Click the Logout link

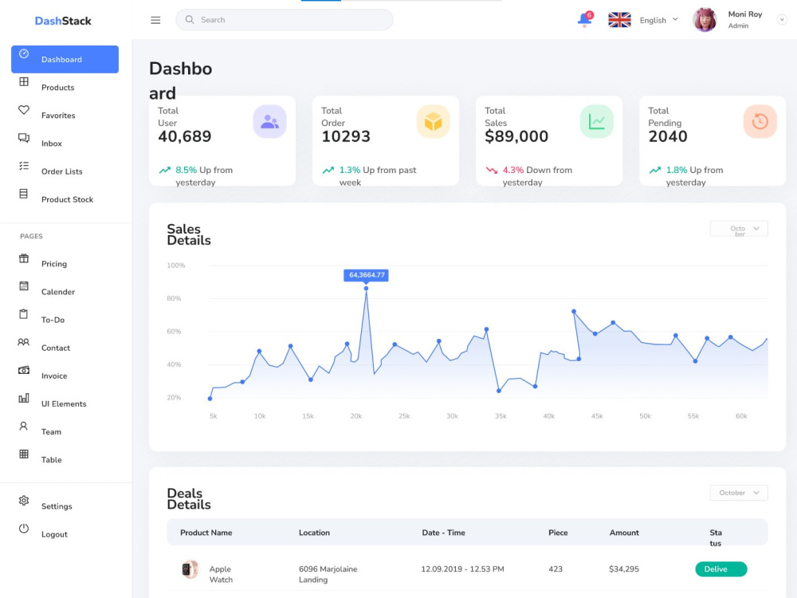coord(54,534)
